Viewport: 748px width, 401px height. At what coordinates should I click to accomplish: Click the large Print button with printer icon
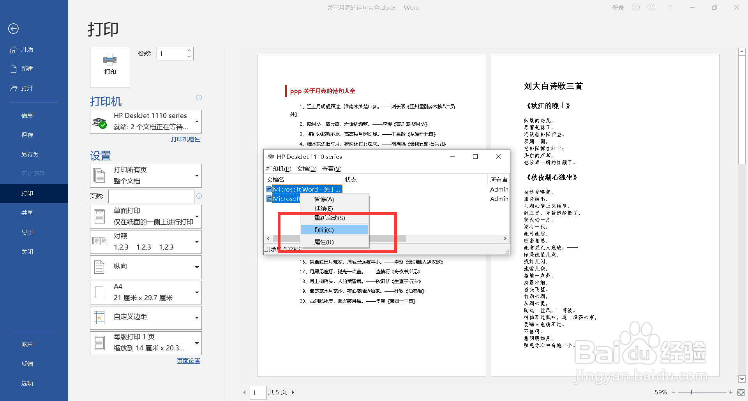click(x=110, y=67)
